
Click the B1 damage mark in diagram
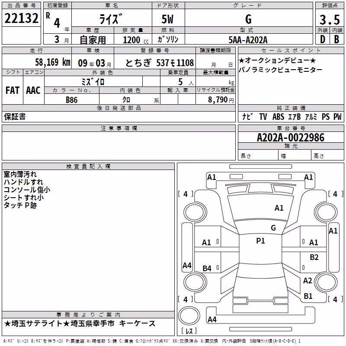308,296
